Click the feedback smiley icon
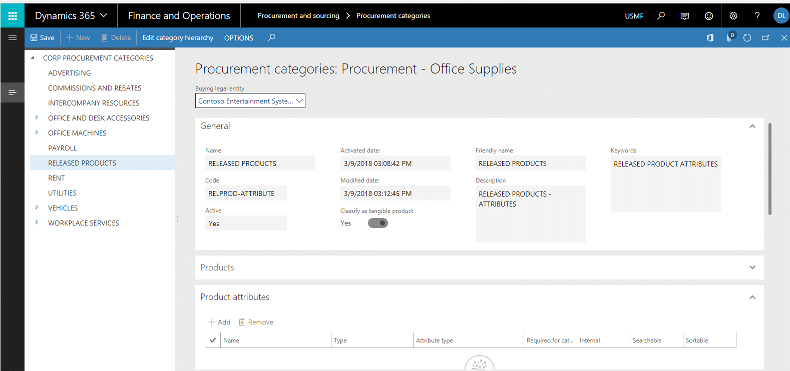This screenshot has width=790, height=371. 709,16
